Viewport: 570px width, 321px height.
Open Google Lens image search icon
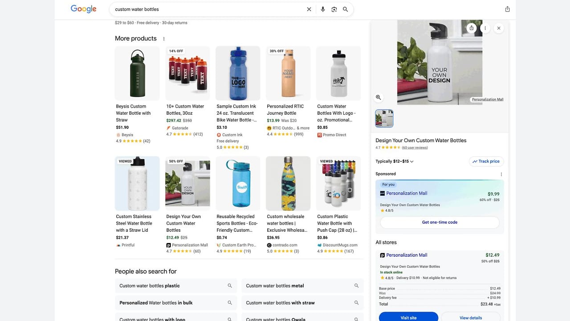pyautogui.click(x=334, y=9)
